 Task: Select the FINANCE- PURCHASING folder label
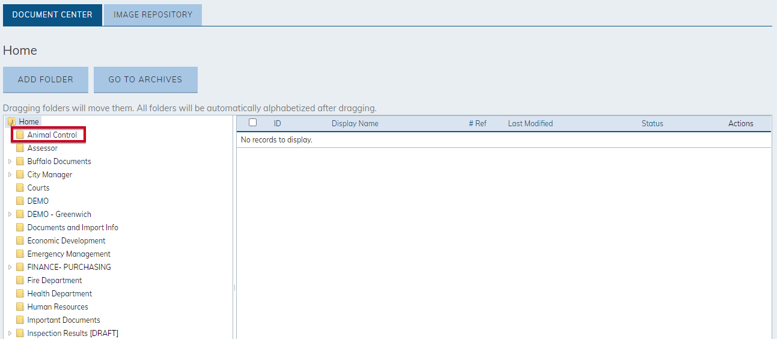pos(69,267)
